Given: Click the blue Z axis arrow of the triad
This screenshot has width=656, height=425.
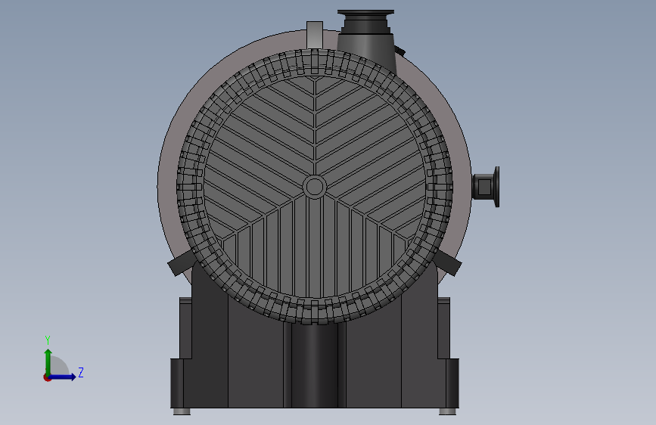Looking at the screenshot, I should 63,377.
